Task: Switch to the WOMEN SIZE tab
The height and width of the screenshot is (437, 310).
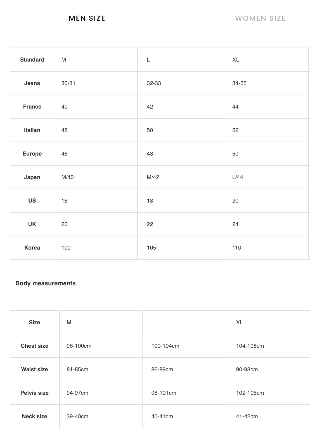Action: pyautogui.click(x=260, y=18)
